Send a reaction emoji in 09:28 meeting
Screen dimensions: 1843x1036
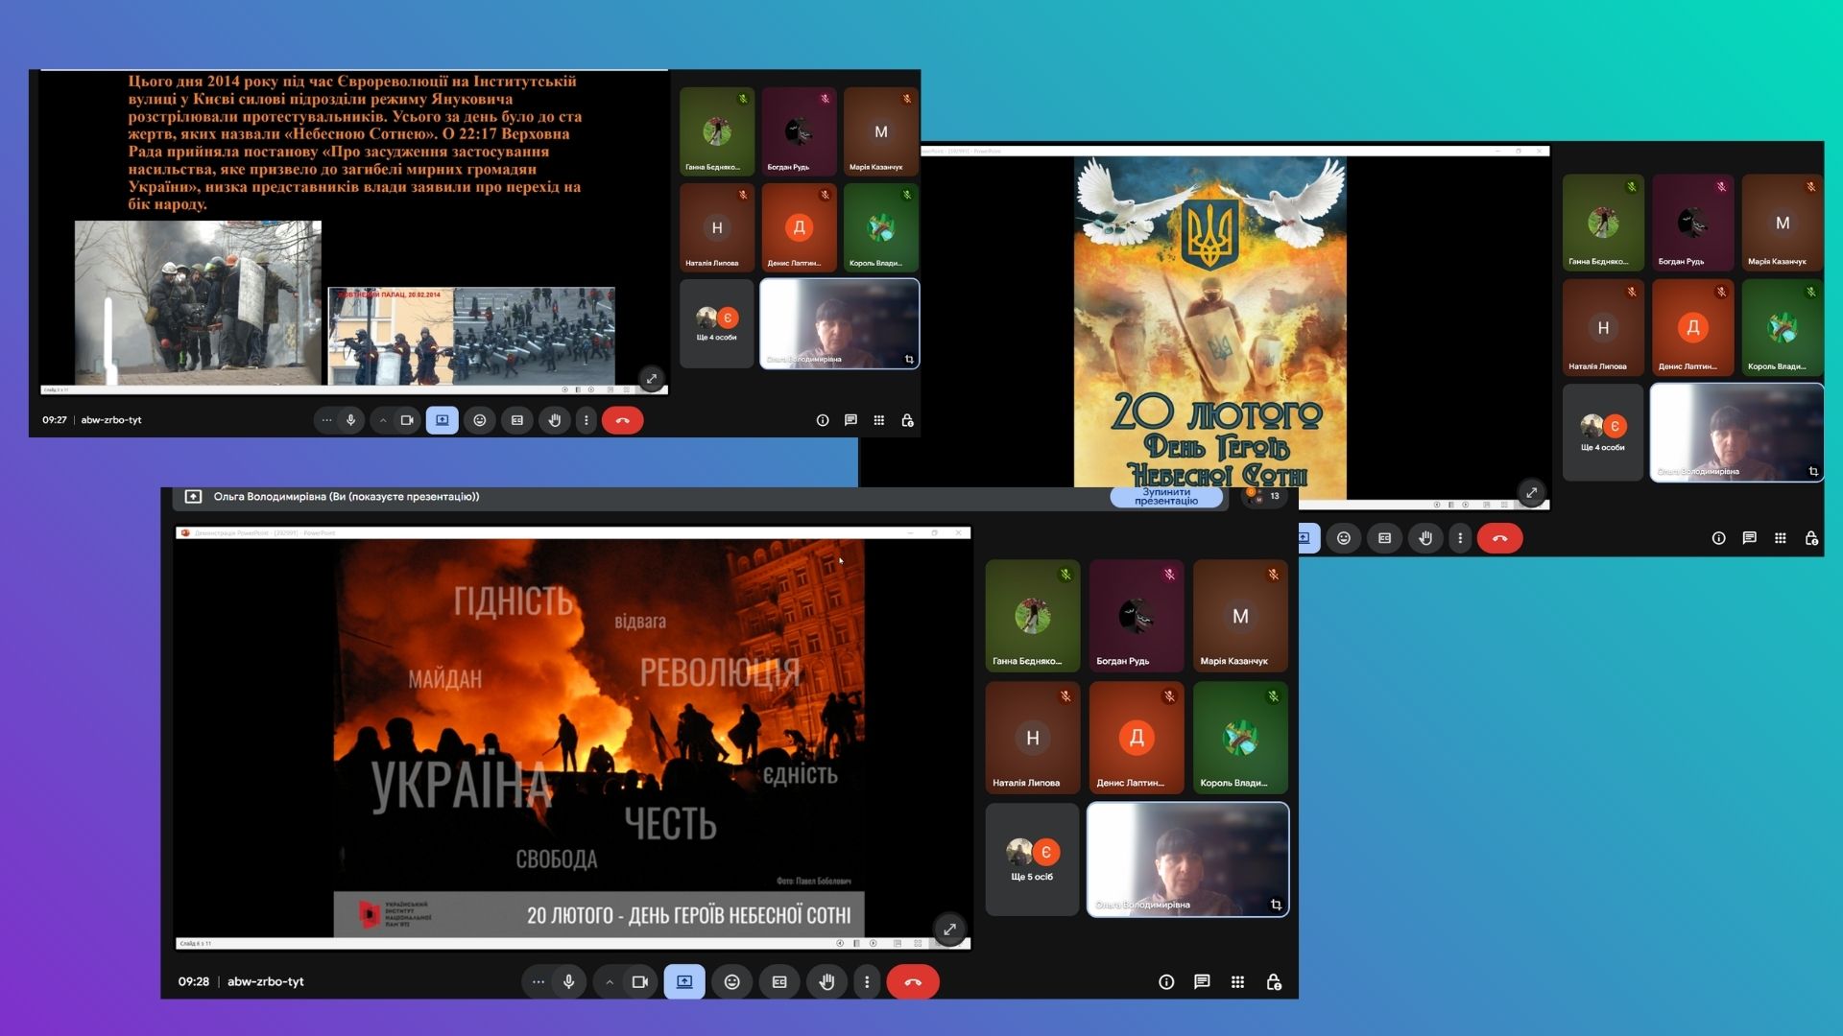coord(731,981)
